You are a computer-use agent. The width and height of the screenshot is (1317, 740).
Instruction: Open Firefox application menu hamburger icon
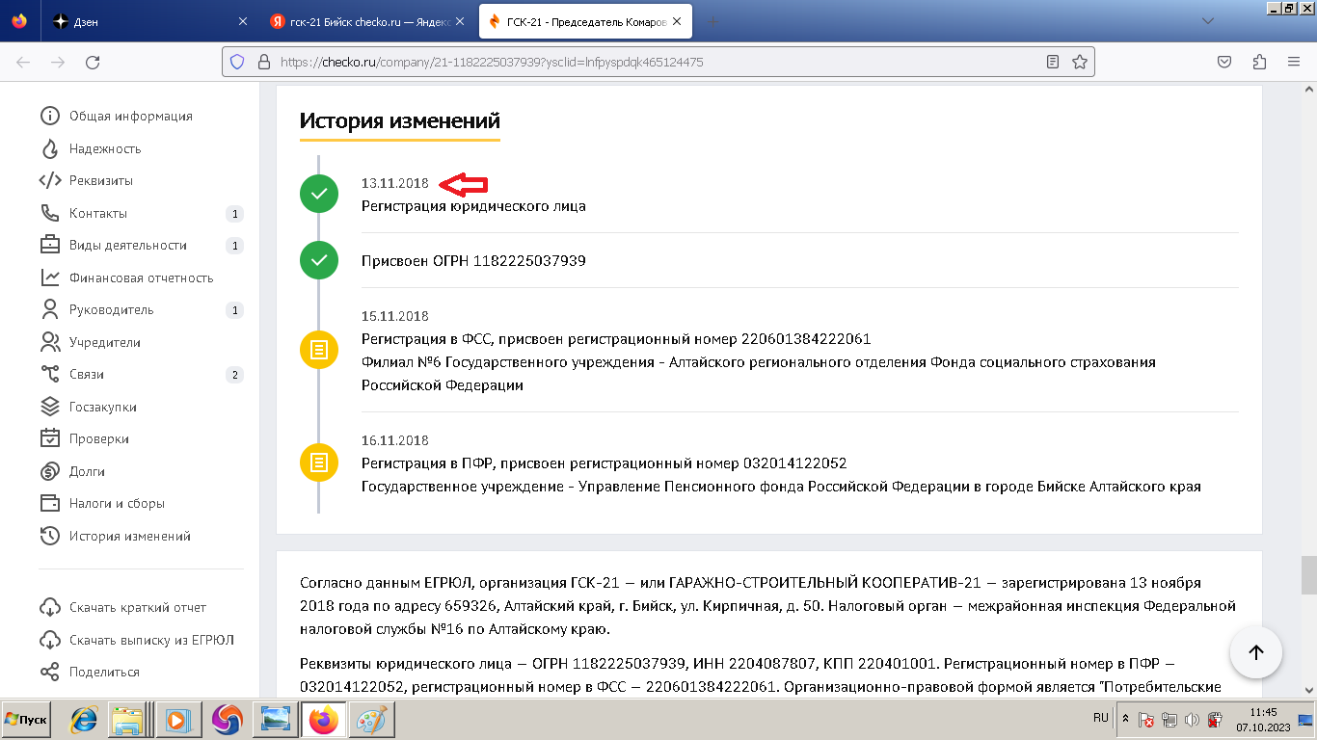[x=1294, y=62]
